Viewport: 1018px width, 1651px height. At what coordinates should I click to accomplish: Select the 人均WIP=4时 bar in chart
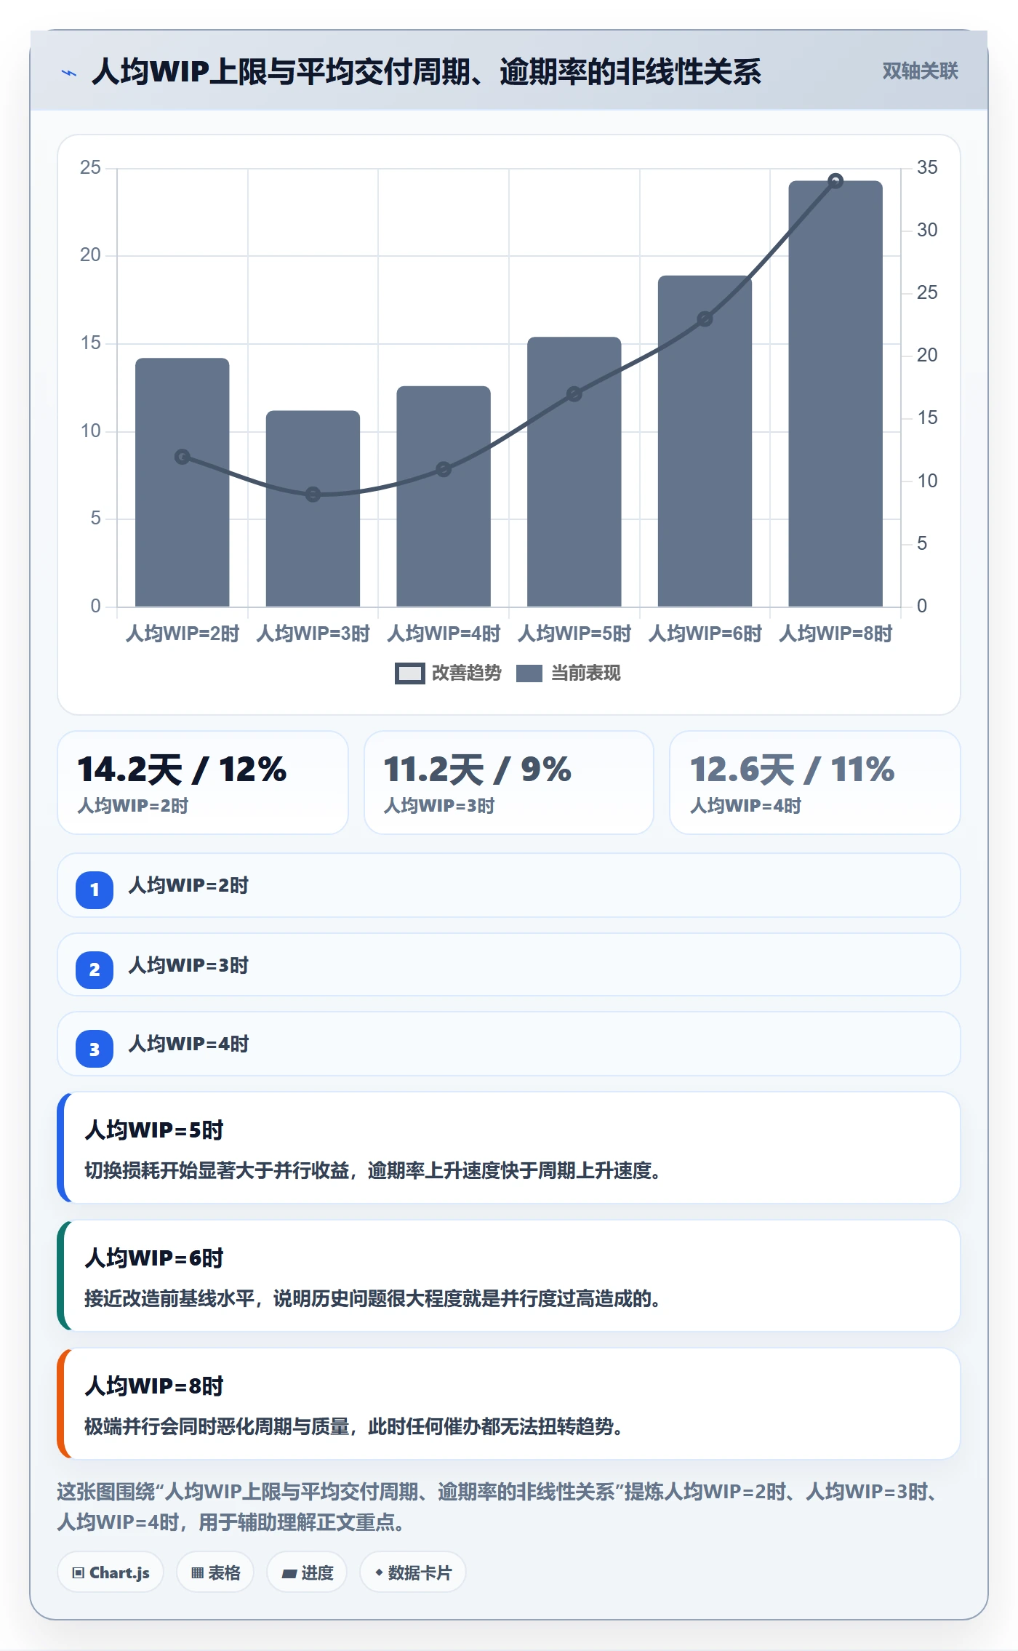(444, 496)
